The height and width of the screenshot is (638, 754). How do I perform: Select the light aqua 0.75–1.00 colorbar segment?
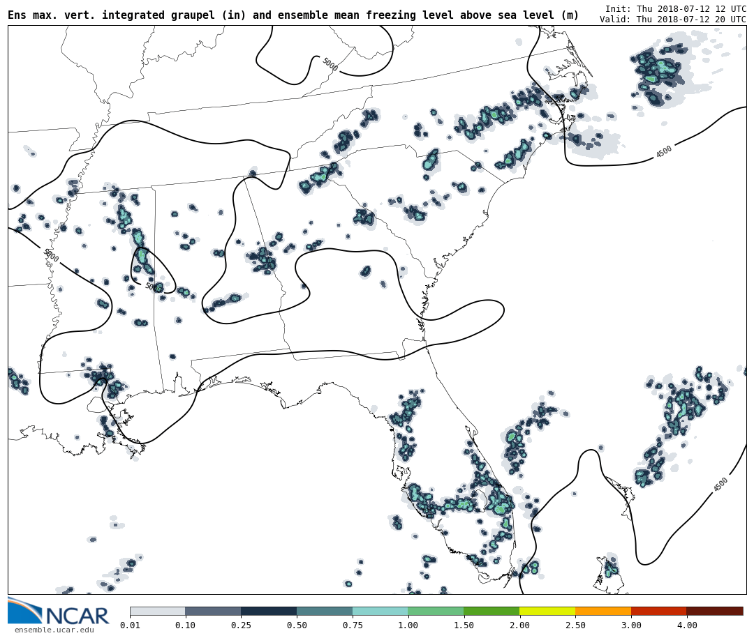(x=380, y=611)
